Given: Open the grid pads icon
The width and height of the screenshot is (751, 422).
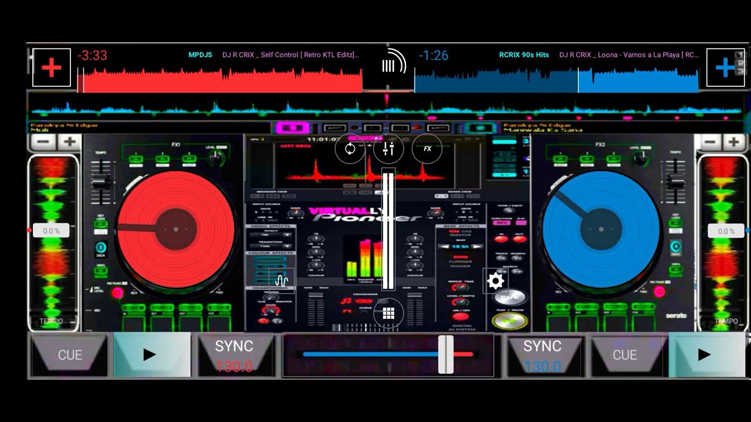Looking at the screenshot, I should tap(388, 313).
